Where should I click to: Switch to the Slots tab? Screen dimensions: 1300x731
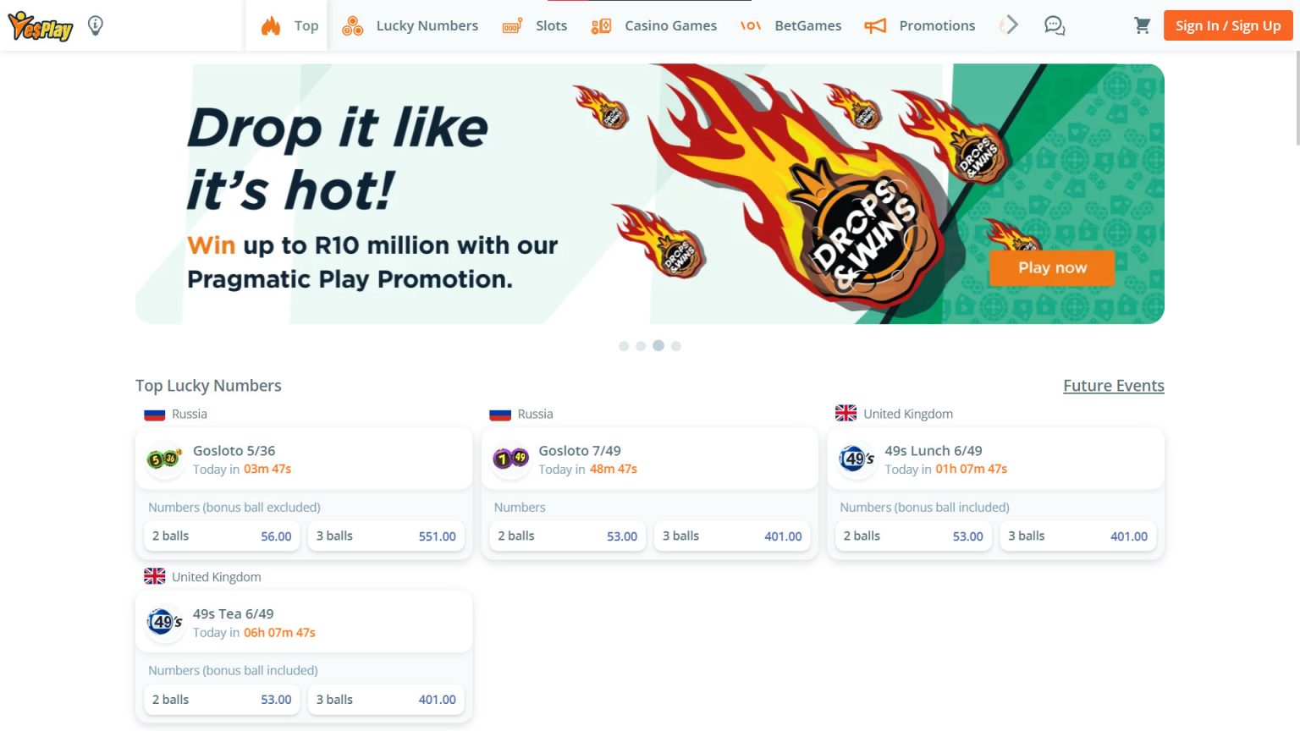[535, 25]
